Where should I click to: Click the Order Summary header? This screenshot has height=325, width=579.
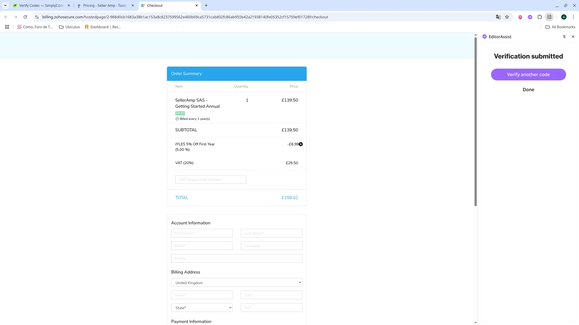[x=237, y=74]
